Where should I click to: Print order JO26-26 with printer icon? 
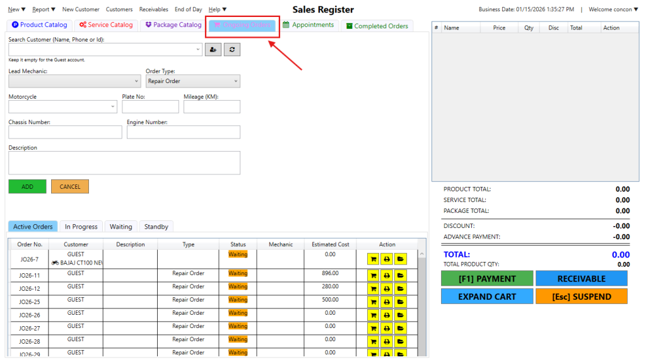tap(387, 315)
